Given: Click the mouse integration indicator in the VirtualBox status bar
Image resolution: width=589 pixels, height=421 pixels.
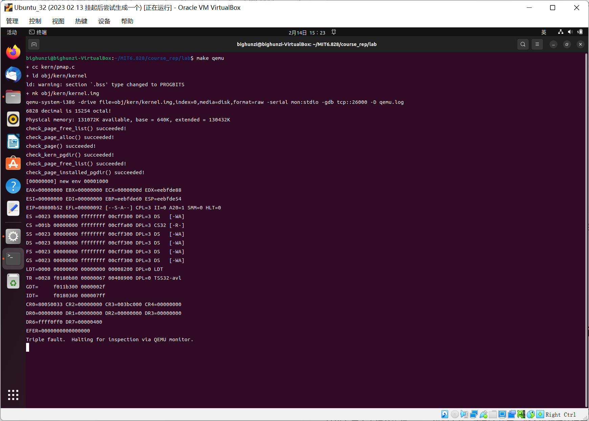Looking at the screenshot, I should (531, 414).
